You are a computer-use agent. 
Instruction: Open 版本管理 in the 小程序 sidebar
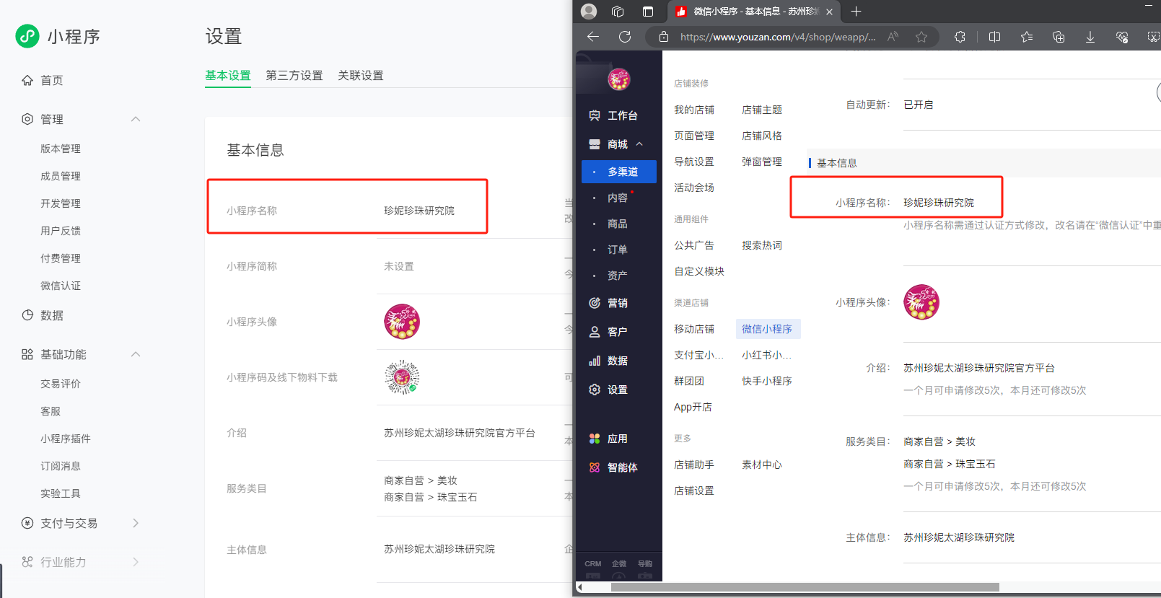[x=61, y=149]
